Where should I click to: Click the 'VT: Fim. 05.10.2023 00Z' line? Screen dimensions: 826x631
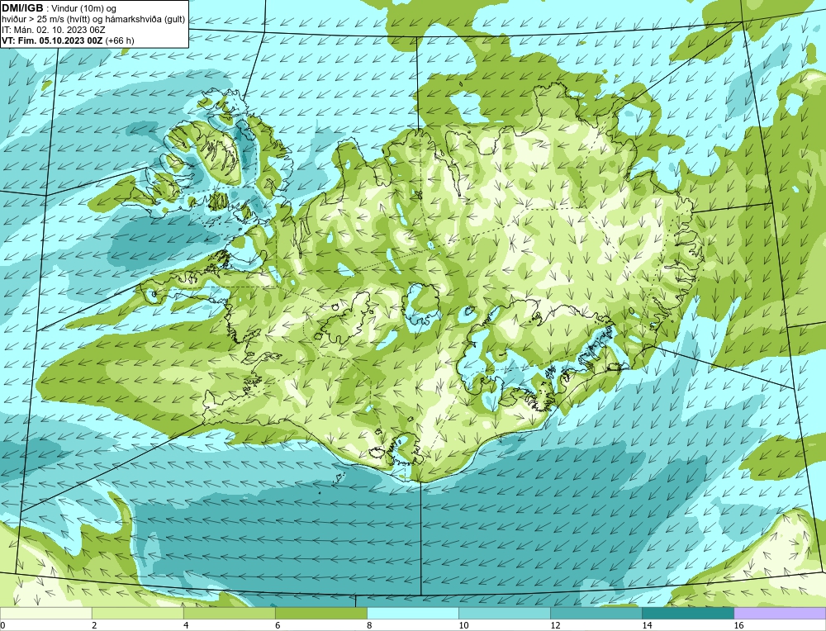pos(53,40)
